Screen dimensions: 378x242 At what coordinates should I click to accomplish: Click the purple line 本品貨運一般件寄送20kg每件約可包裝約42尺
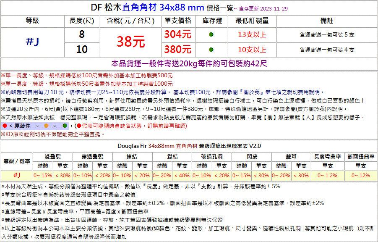189,64
